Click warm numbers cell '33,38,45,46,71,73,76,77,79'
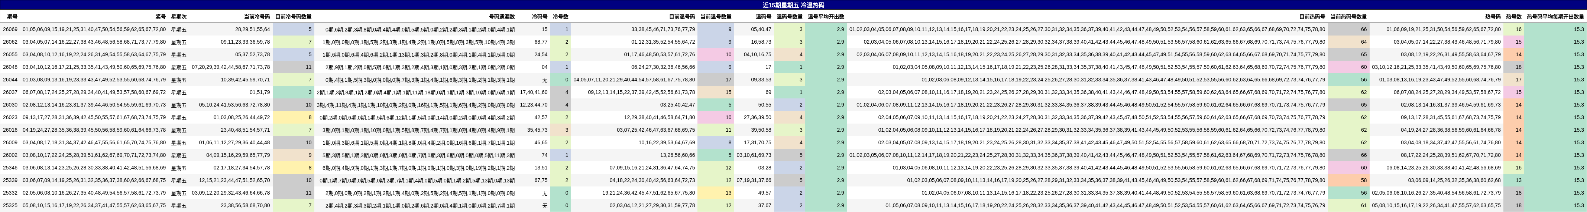Screen dimensions: 1587x212 pos(663,29)
